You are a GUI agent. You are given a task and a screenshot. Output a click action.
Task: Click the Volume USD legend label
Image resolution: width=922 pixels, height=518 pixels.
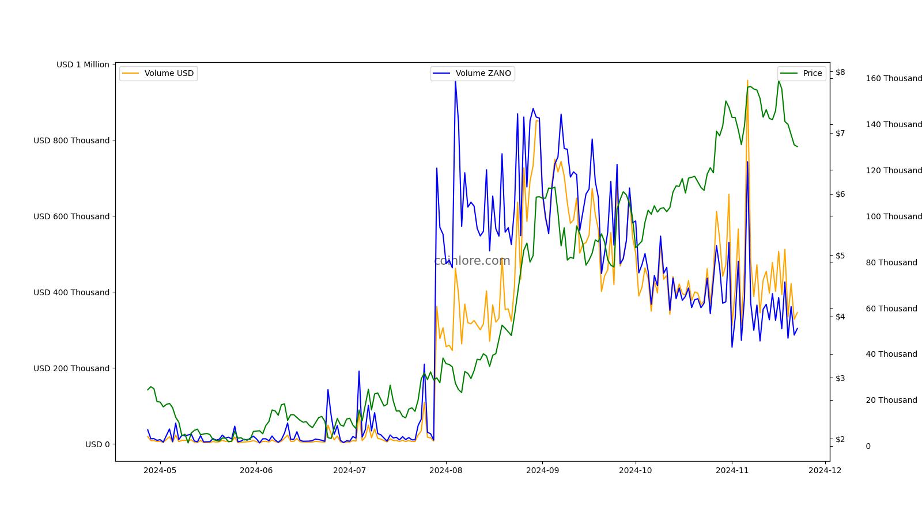click(x=169, y=74)
